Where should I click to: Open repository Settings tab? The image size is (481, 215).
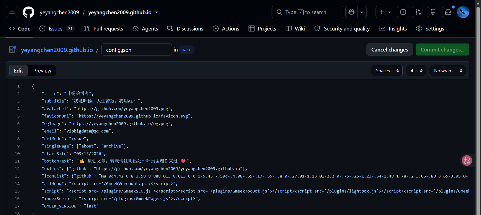[430, 29]
